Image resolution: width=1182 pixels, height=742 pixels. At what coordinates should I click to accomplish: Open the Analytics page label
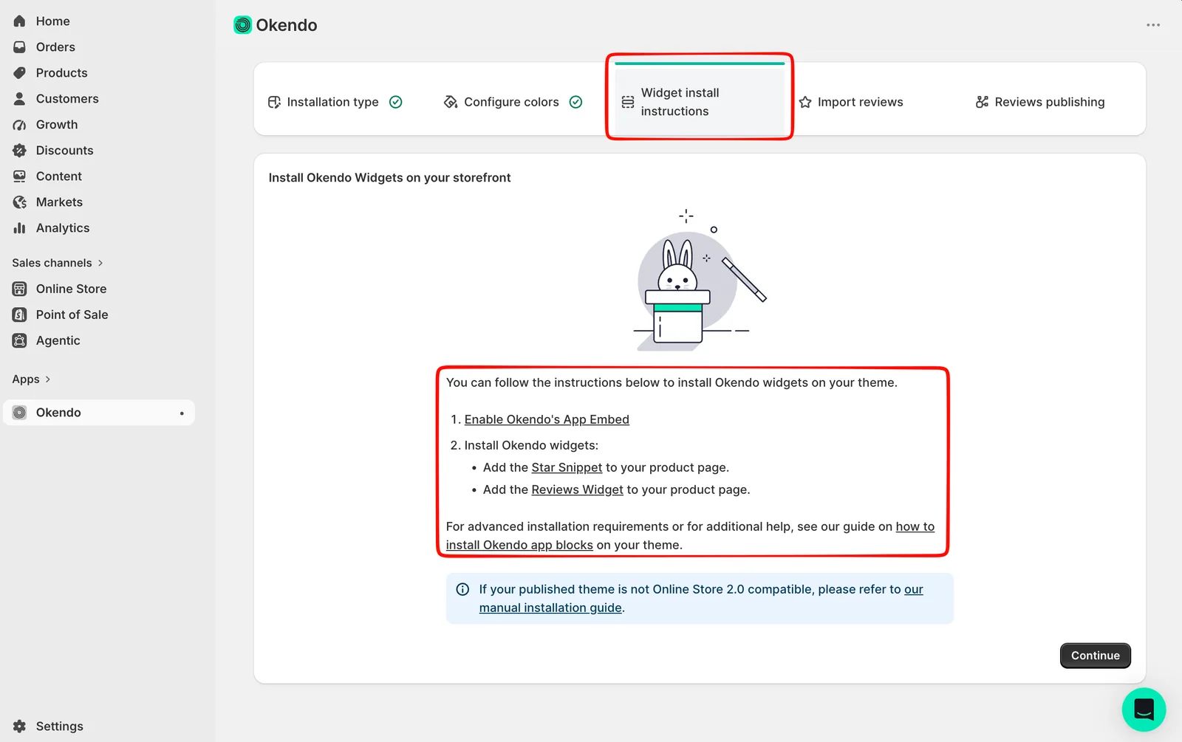coord(63,228)
